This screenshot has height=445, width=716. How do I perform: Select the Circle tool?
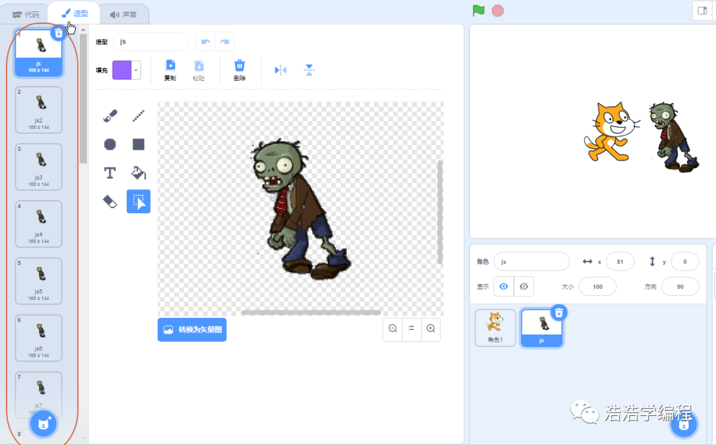110,144
